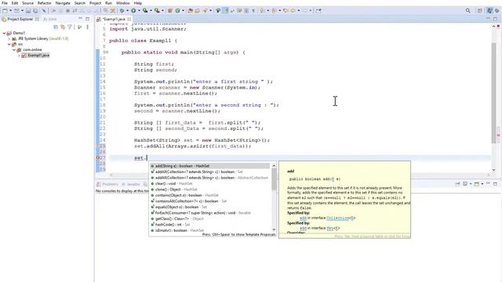Viewport: 502px width, 282px height.
Task: Select add(String e) proposal in list
Action: pos(209,166)
